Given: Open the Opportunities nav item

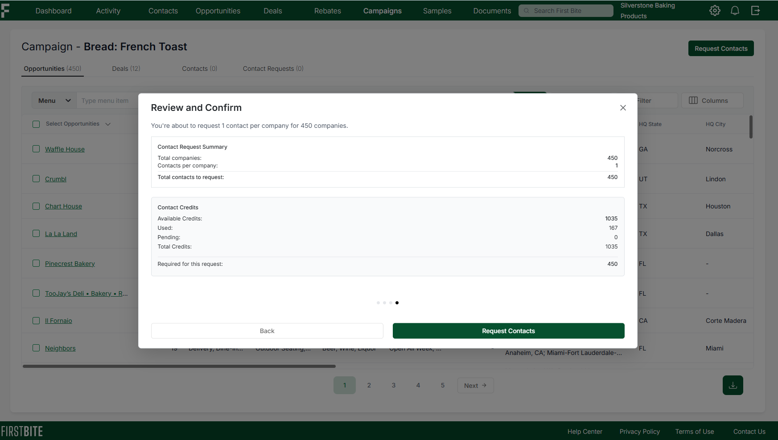Looking at the screenshot, I should (x=218, y=11).
